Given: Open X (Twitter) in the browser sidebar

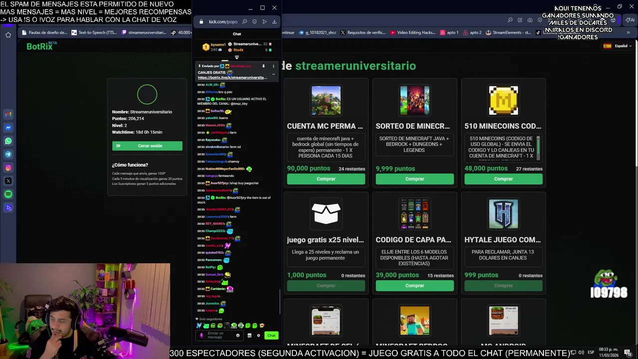Looking at the screenshot, I should tap(8, 181).
